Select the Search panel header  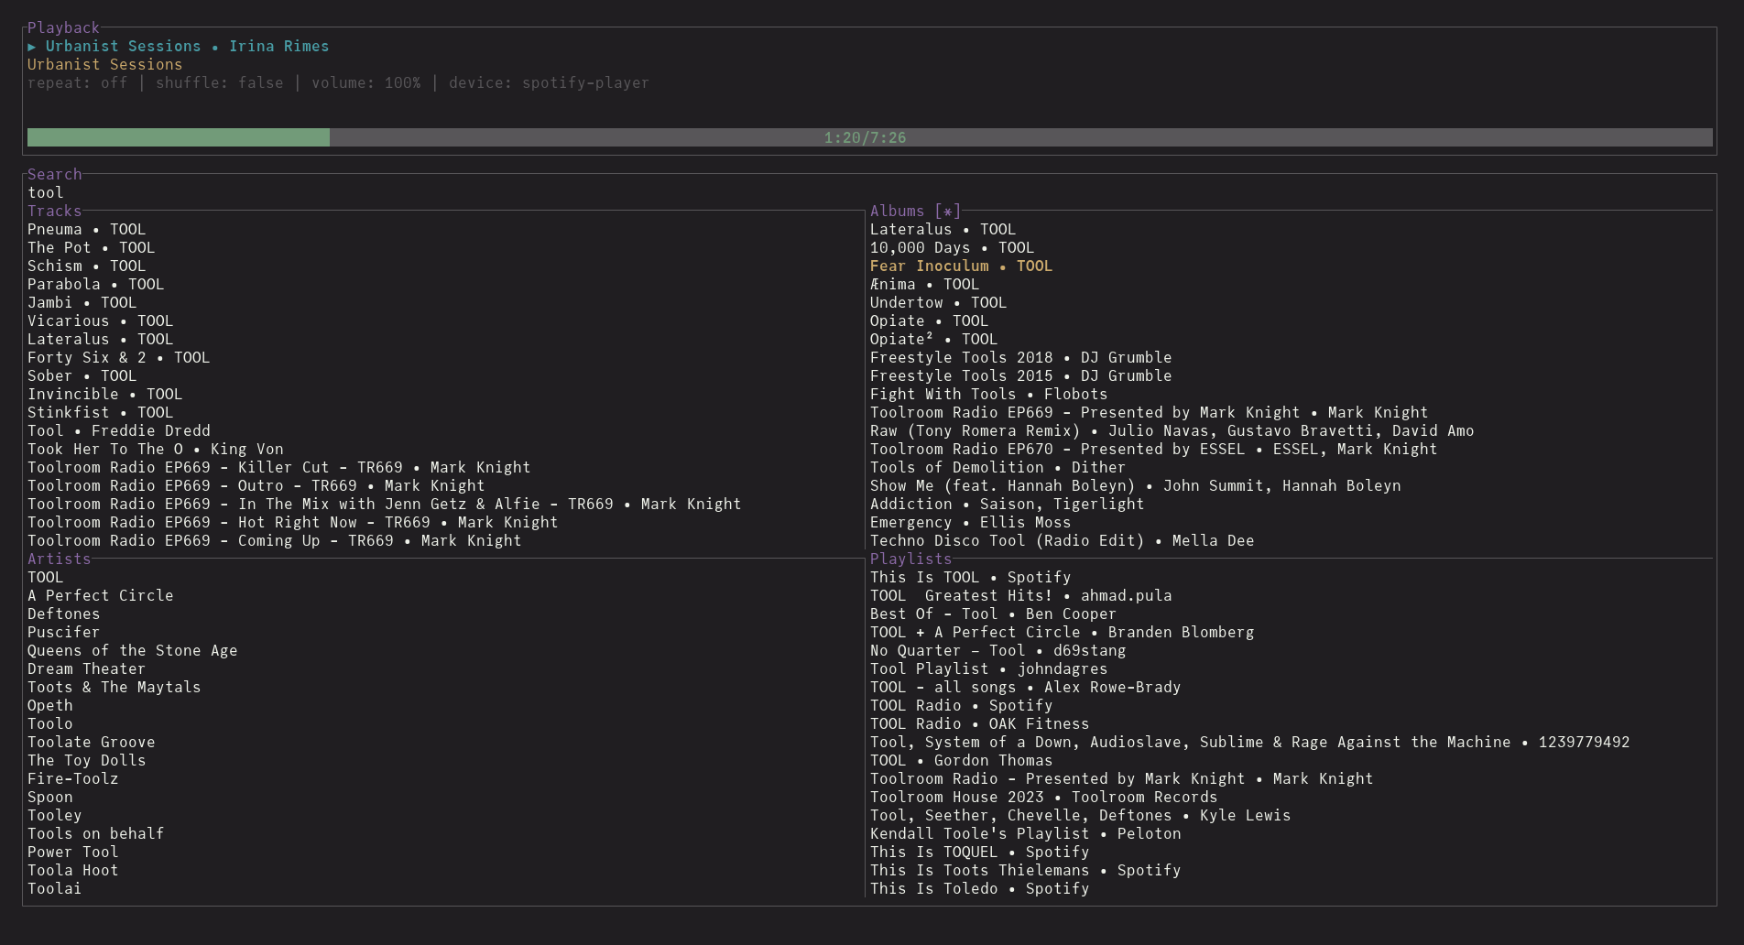pos(54,174)
